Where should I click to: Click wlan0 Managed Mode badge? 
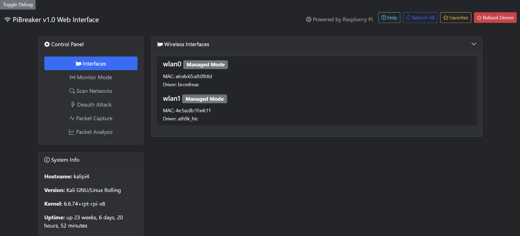pos(206,65)
